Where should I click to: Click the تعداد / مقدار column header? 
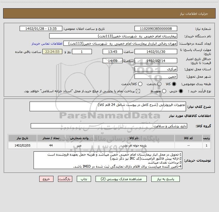51,138
